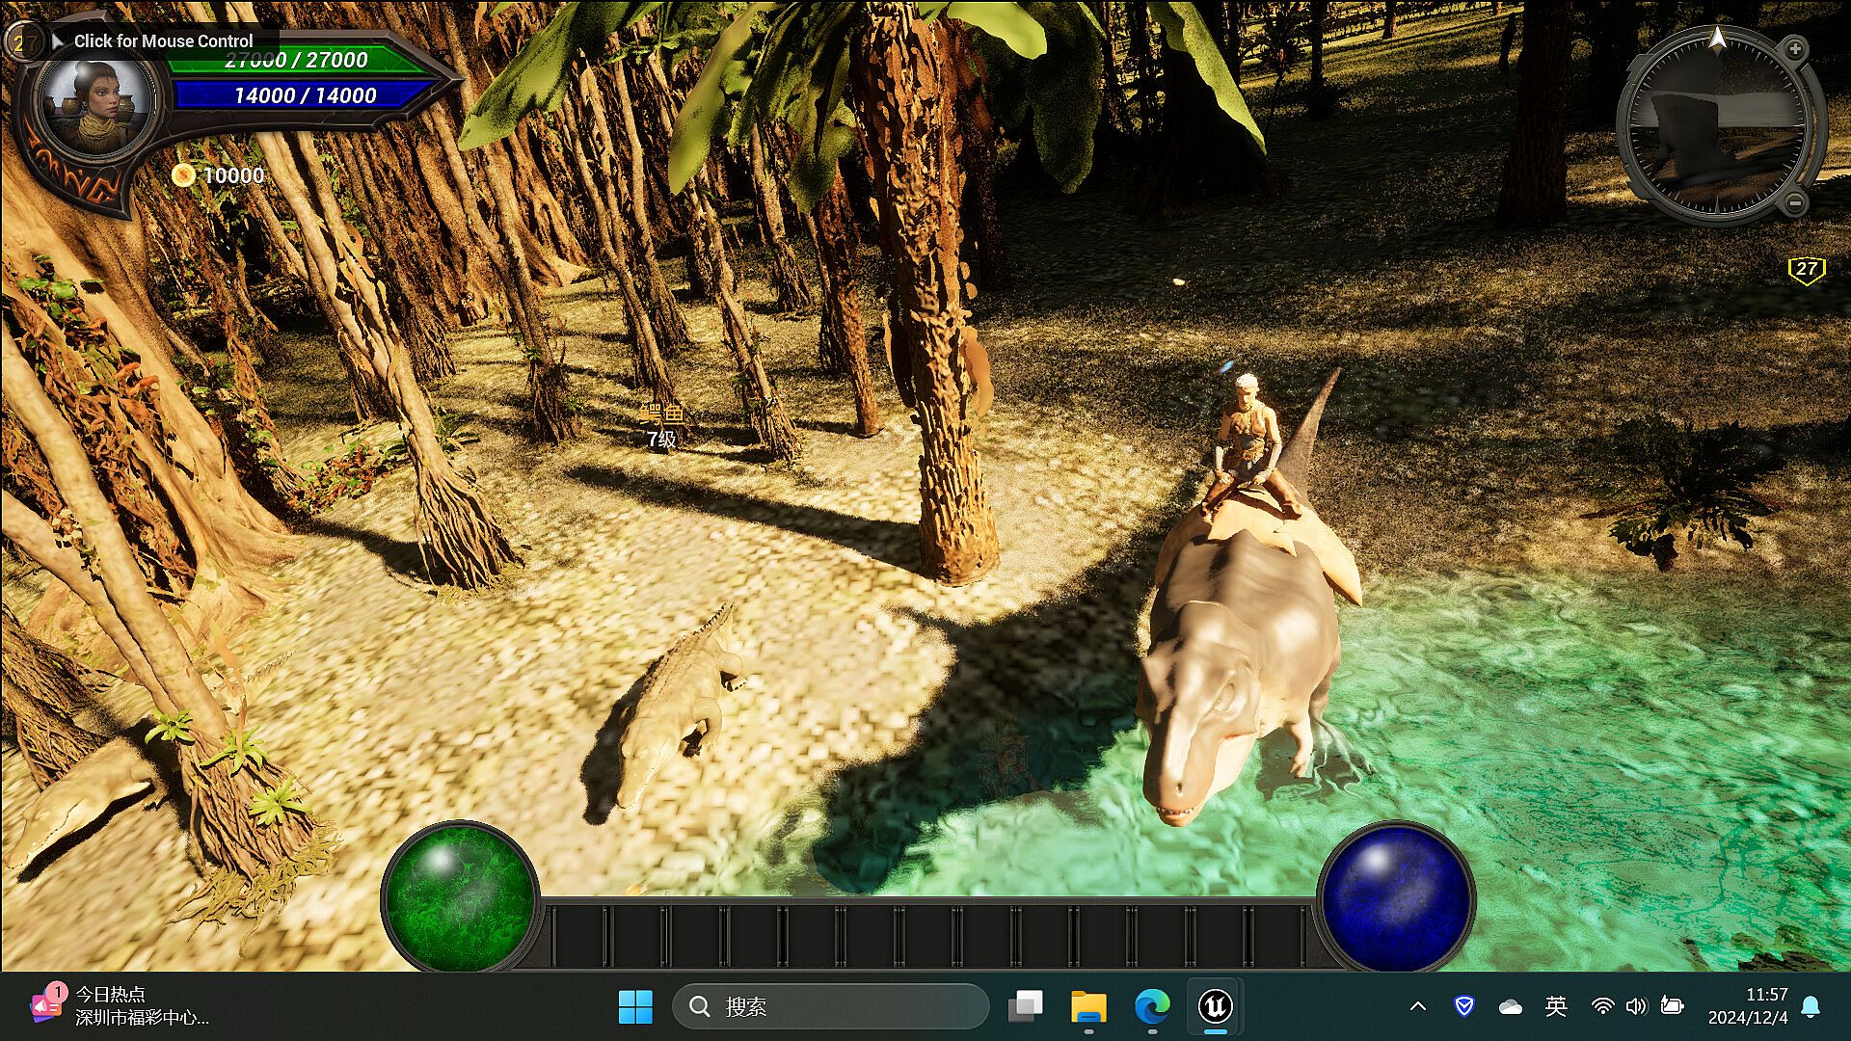Toggle the English input method indicator

point(1555,1006)
